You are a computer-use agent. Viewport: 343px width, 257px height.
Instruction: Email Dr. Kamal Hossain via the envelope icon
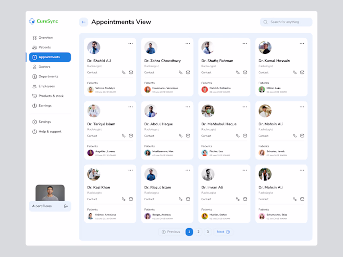[302, 72]
